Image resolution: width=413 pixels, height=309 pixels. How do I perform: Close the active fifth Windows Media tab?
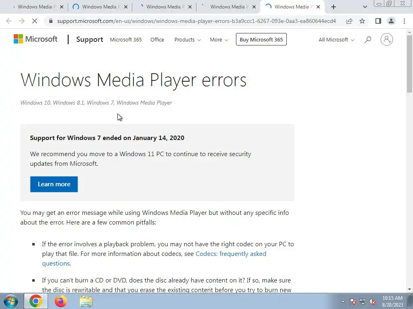tap(318, 7)
